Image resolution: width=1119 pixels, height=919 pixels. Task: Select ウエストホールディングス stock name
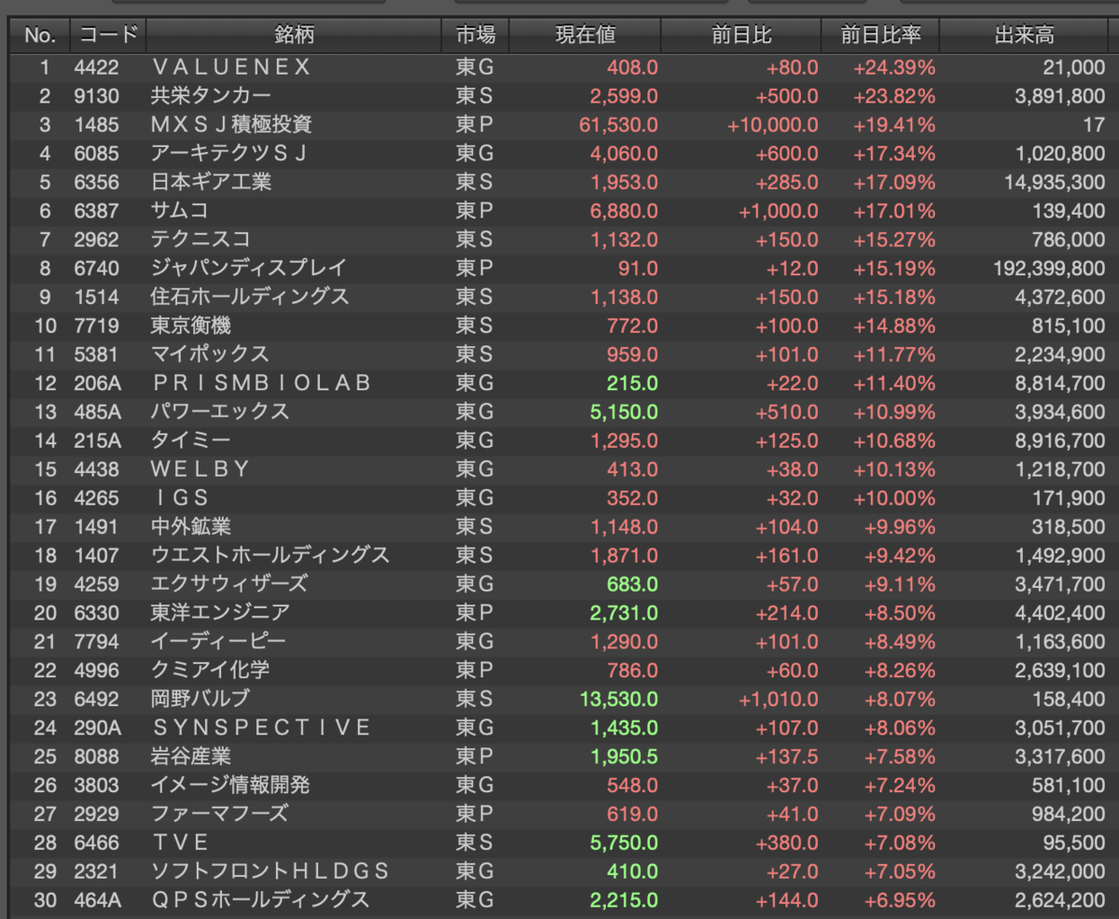coord(270,555)
